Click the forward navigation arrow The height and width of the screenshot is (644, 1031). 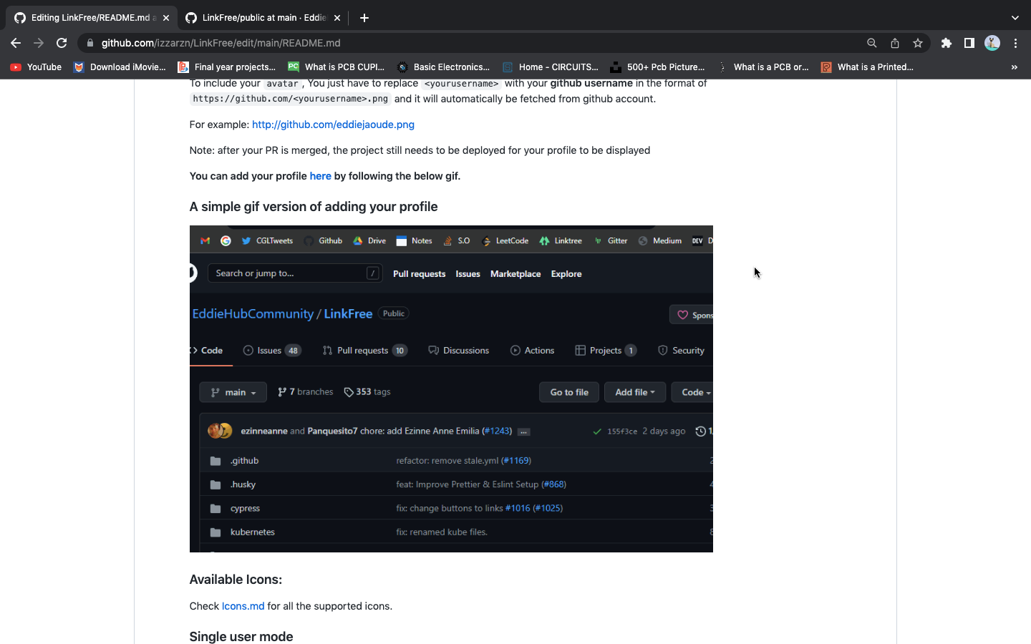click(38, 42)
